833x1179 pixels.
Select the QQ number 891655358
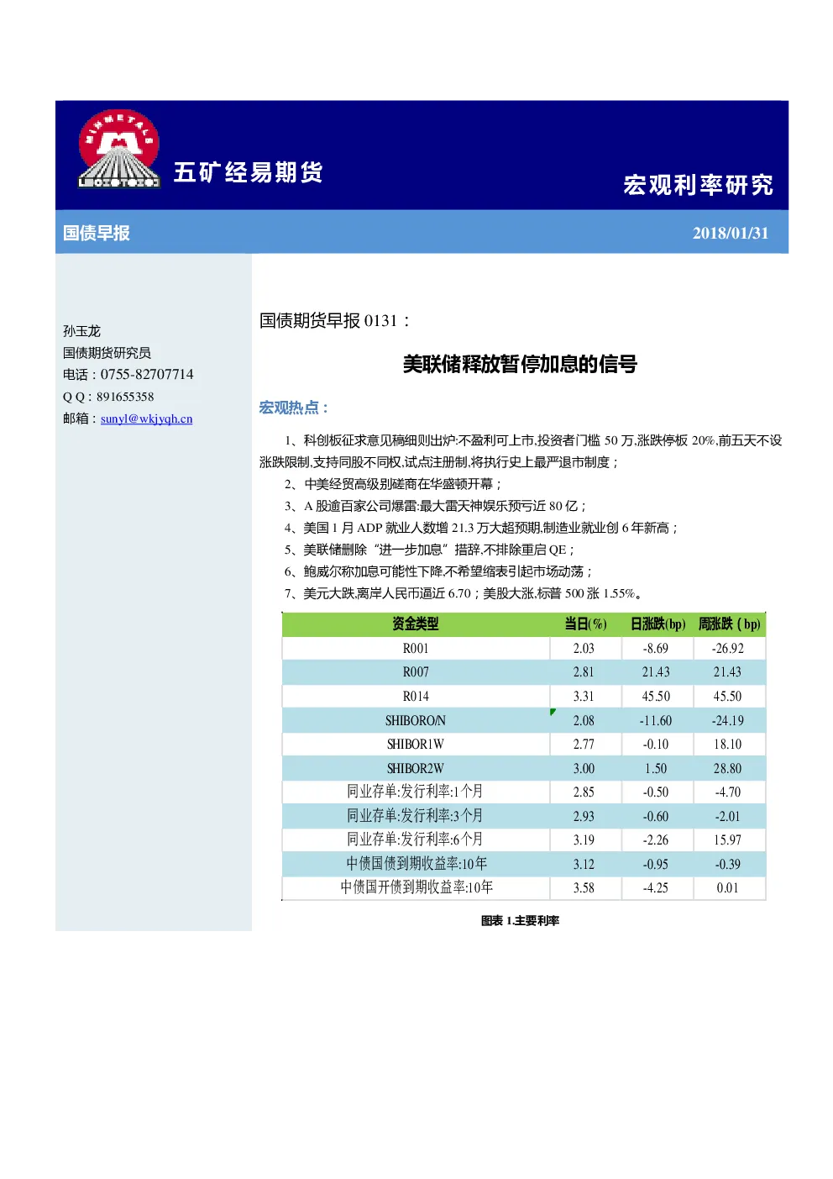point(125,397)
